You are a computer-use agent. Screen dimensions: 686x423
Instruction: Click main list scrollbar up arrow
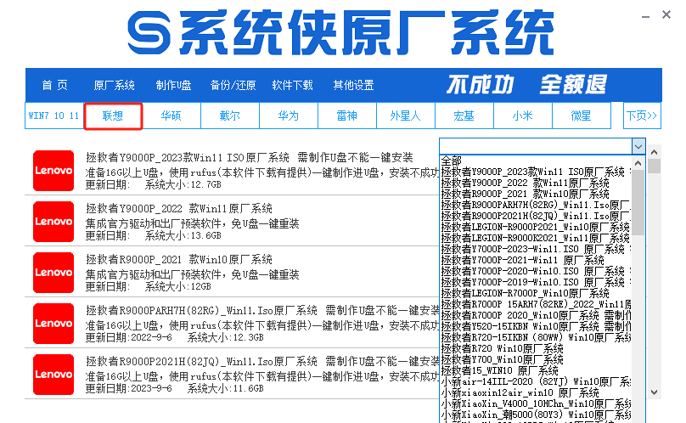tap(654, 152)
